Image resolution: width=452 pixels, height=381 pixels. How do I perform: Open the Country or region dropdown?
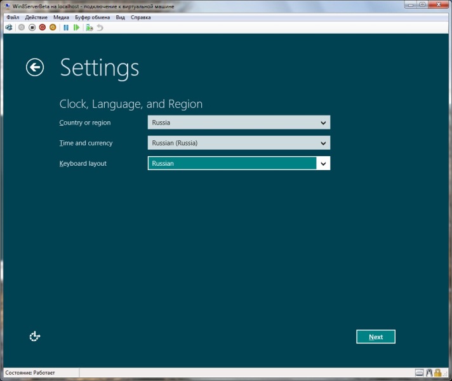(x=239, y=123)
